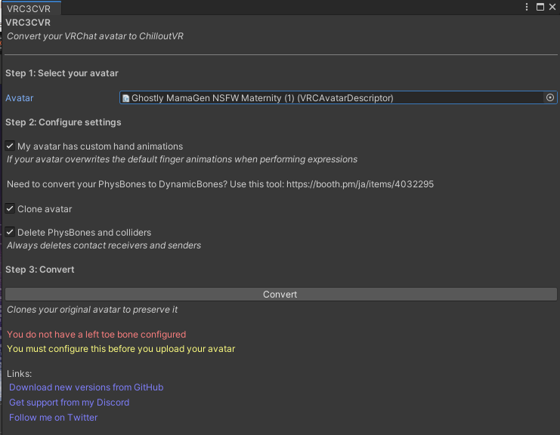
Task: Toggle 'My avatar has custom hand animations'
Action: click(x=10, y=146)
